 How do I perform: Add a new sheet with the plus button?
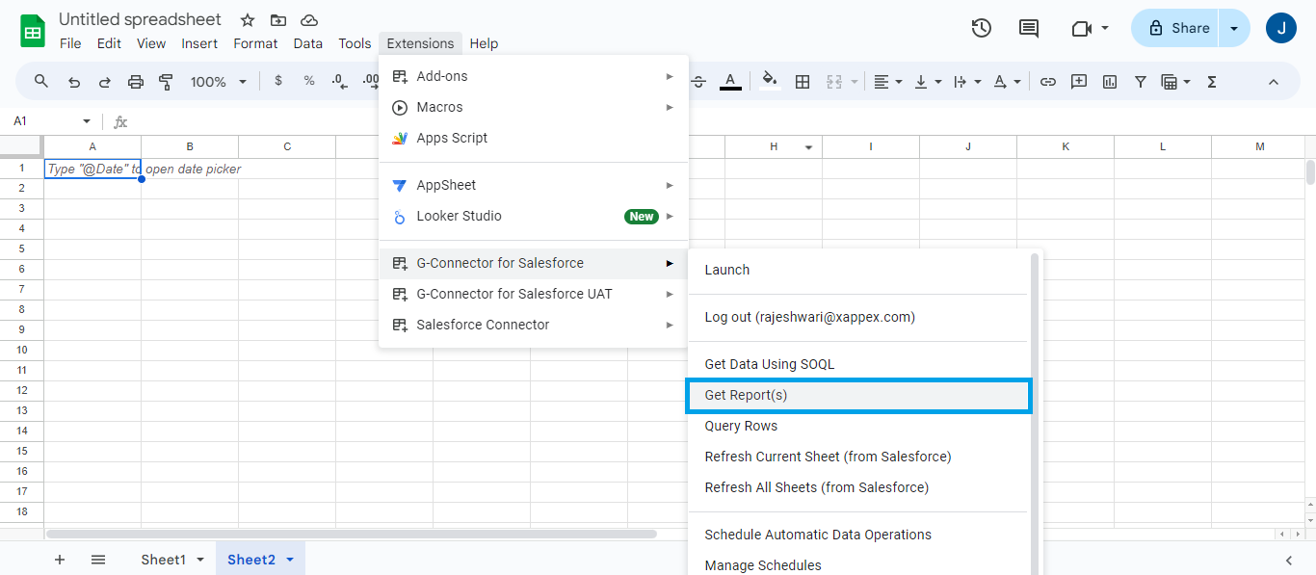(60, 559)
